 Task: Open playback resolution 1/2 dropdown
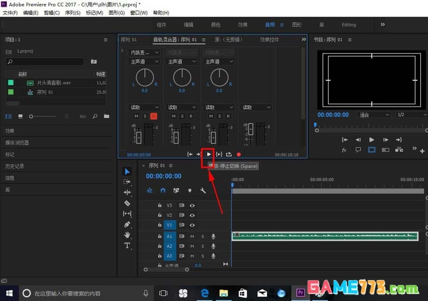coord(411,115)
